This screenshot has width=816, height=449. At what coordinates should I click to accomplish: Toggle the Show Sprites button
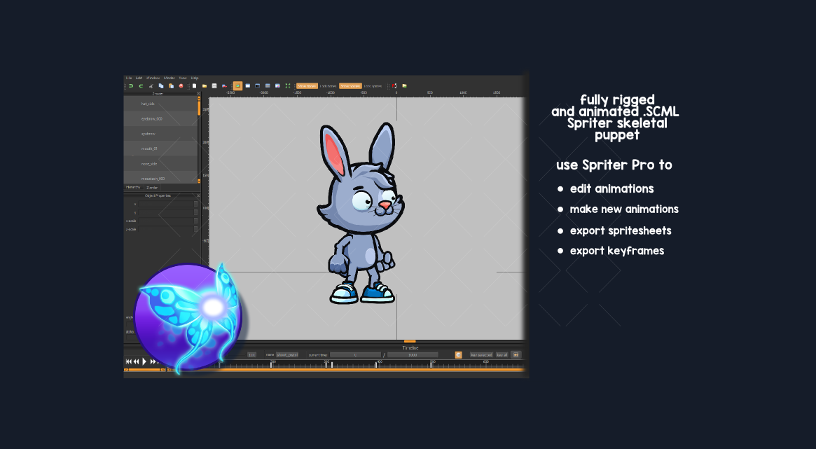pyautogui.click(x=350, y=86)
